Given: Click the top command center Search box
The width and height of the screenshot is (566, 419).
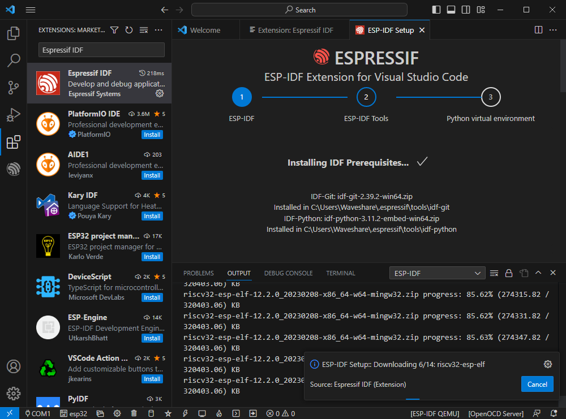Looking at the screenshot, I should (299, 10).
